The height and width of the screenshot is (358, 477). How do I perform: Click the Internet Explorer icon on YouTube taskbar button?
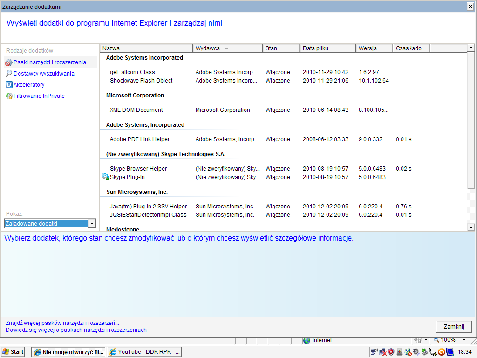pos(113,352)
